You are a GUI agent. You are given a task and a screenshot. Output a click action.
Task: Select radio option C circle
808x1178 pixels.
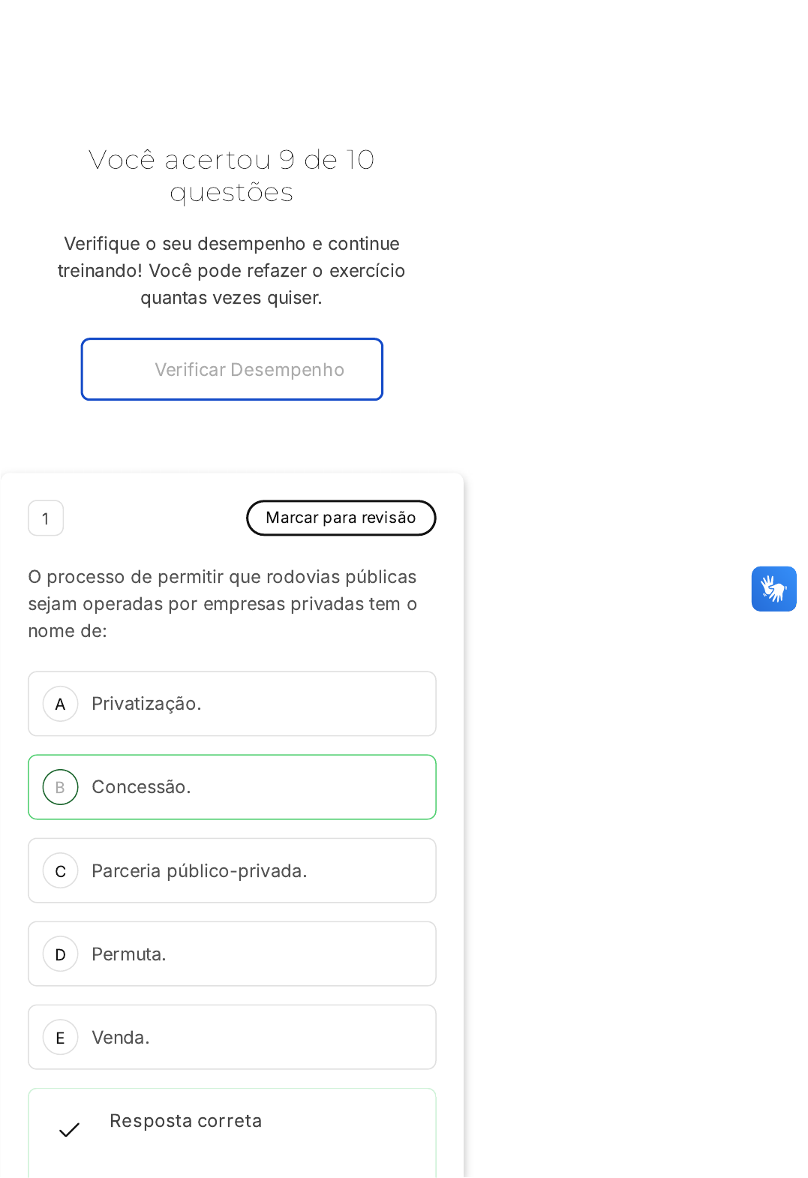pyautogui.click(x=61, y=871)
